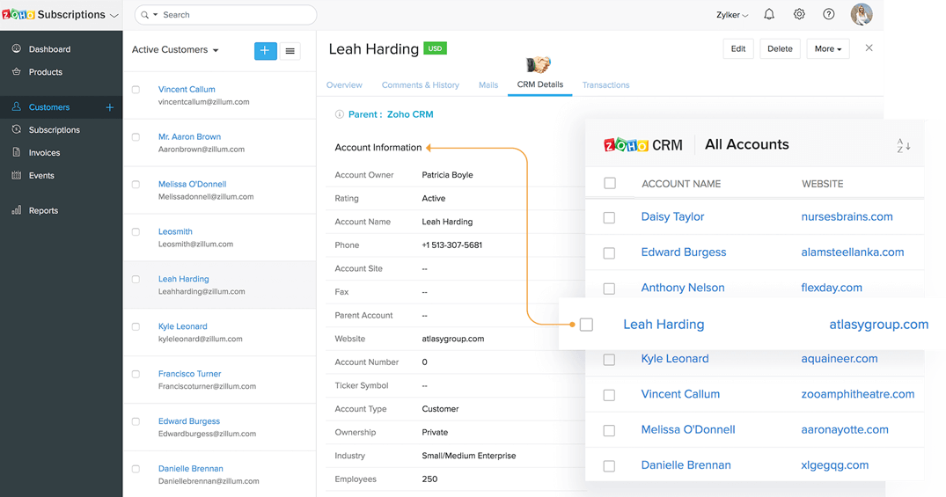Tick the Daisy Taylor account checkbox
This screenshot has height=497, width=946.
click(609, 217)
